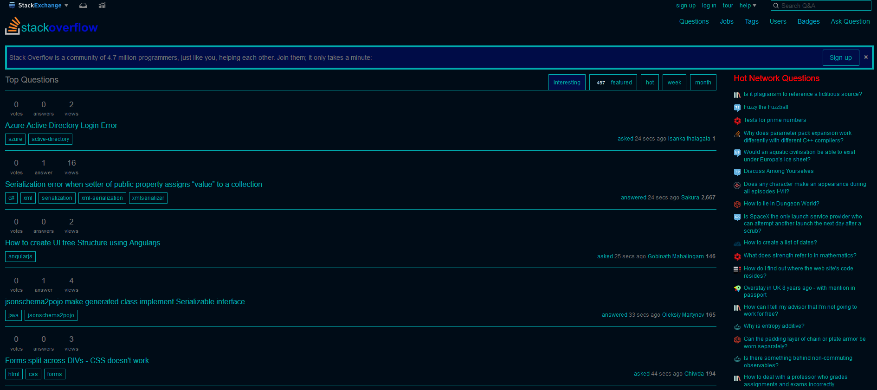The image size is (877, 390).
Task: Click the icon beside the non-commuting observables question
Action: click(737, 359)
